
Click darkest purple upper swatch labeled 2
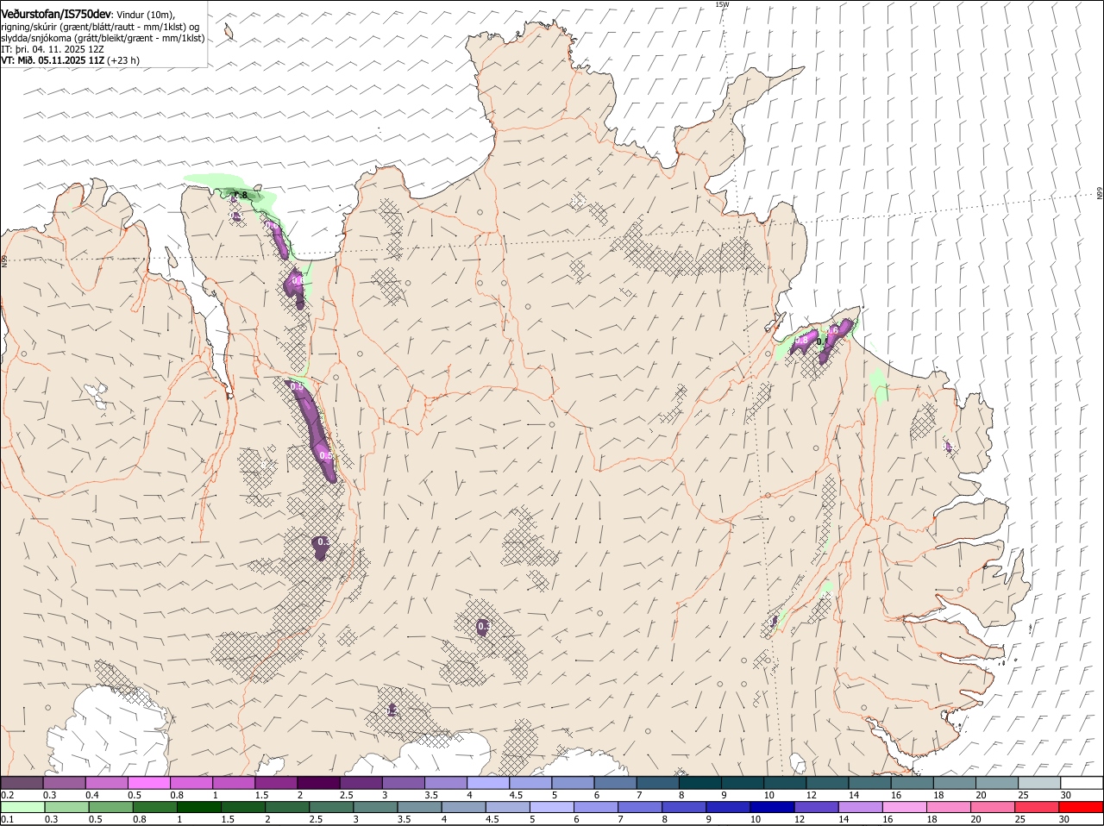(x=318, y=782)
